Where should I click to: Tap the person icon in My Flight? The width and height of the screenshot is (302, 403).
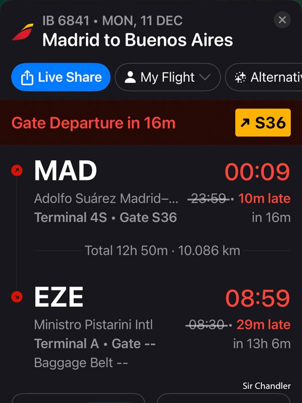click(x=130, y=77)
